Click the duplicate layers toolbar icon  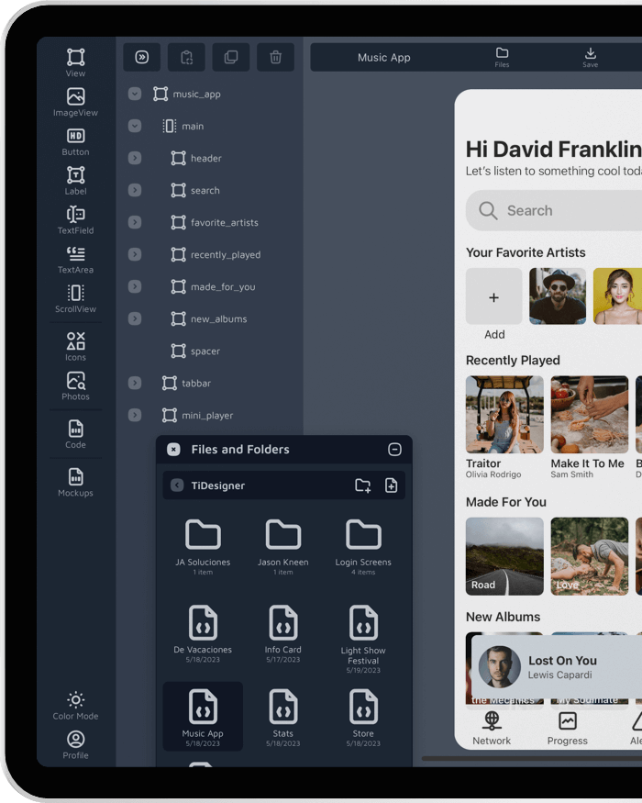pyautogui.click(x=231, y=57)
